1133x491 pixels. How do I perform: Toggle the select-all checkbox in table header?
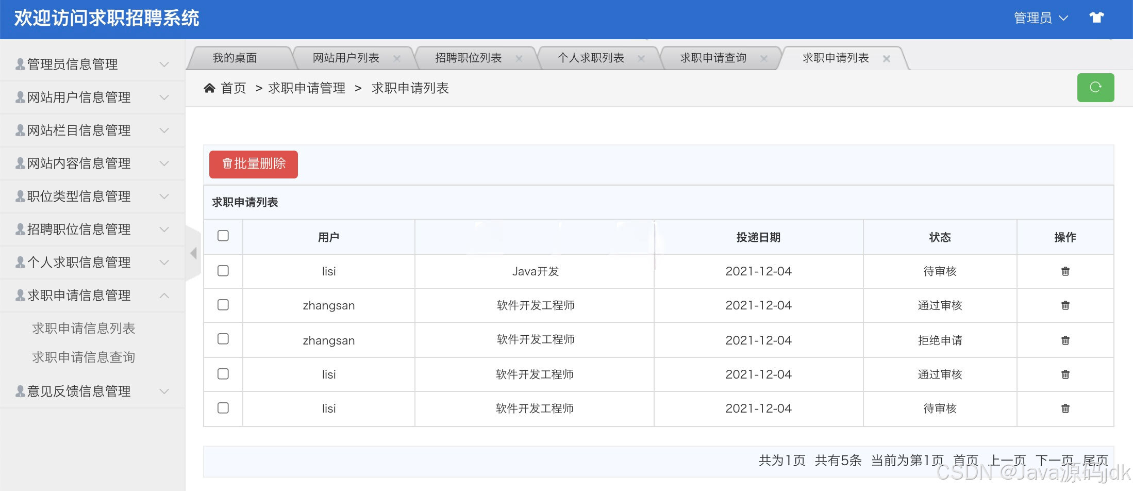(223, 236)
